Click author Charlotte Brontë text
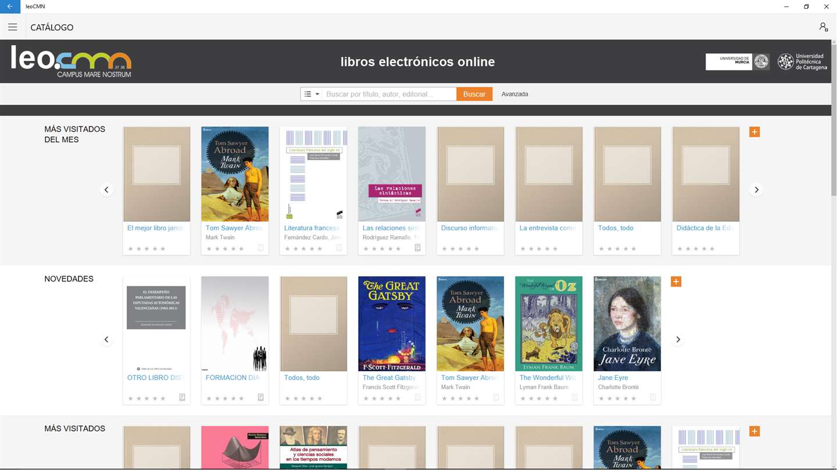 click(618, 387)
